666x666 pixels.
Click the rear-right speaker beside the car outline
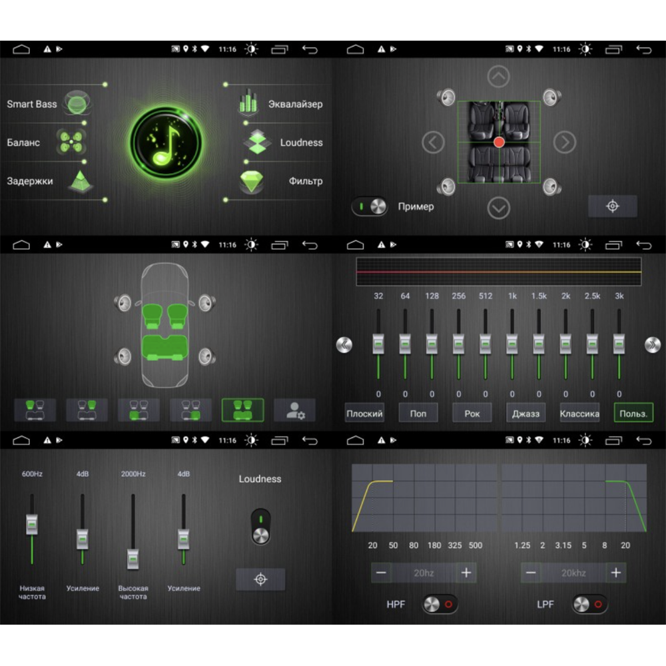(207, 356)
